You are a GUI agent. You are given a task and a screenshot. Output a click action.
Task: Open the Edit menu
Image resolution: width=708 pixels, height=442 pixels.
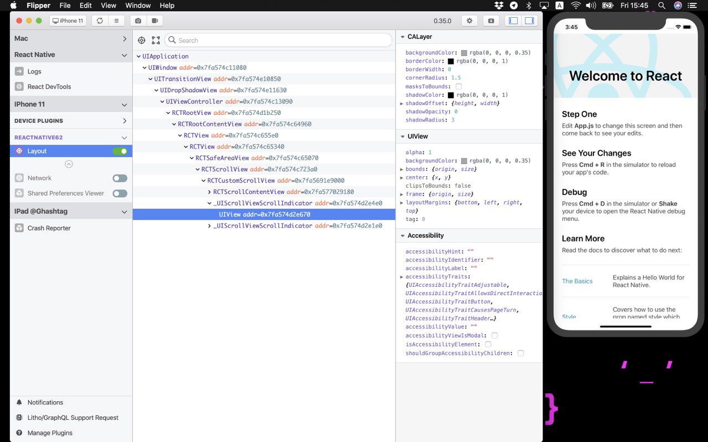pyautogui.click(x=86, y=6)
